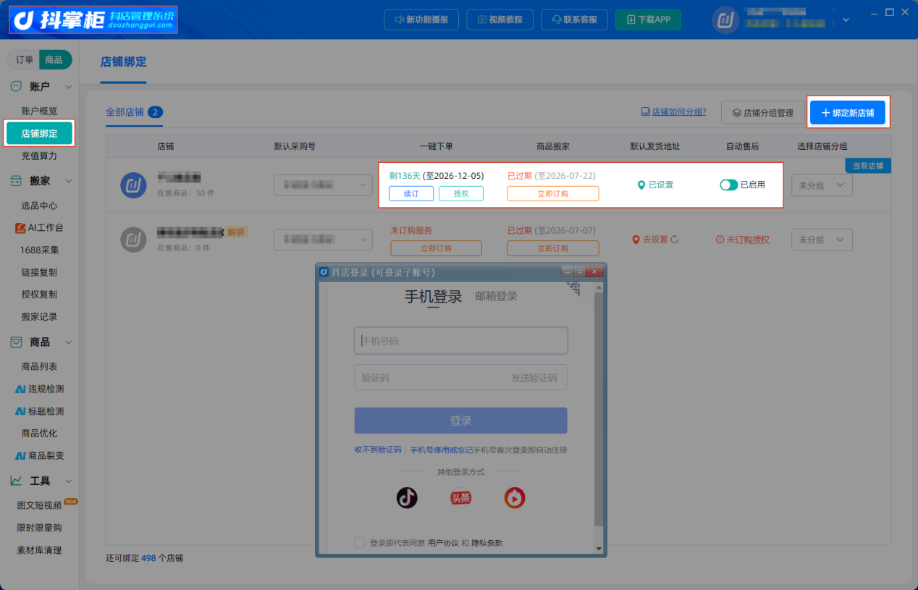The width and height of the screenshot is (918, 590).
Task: Open AI工作台 in sidebar
Action: [x=39, y=227]
